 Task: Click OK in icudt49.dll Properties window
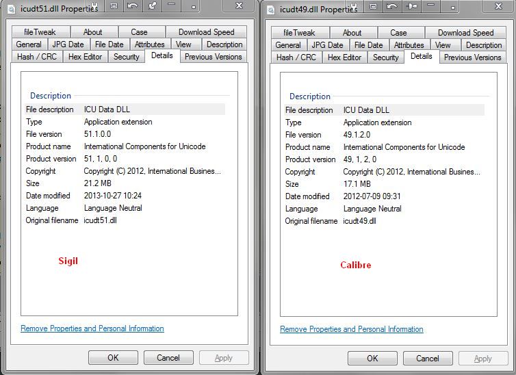(372, 358)
